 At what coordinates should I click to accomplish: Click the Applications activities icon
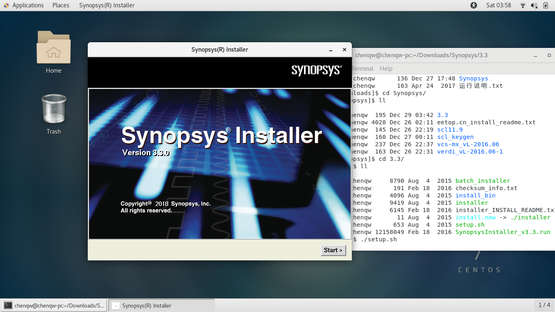[x=6, y=5]
